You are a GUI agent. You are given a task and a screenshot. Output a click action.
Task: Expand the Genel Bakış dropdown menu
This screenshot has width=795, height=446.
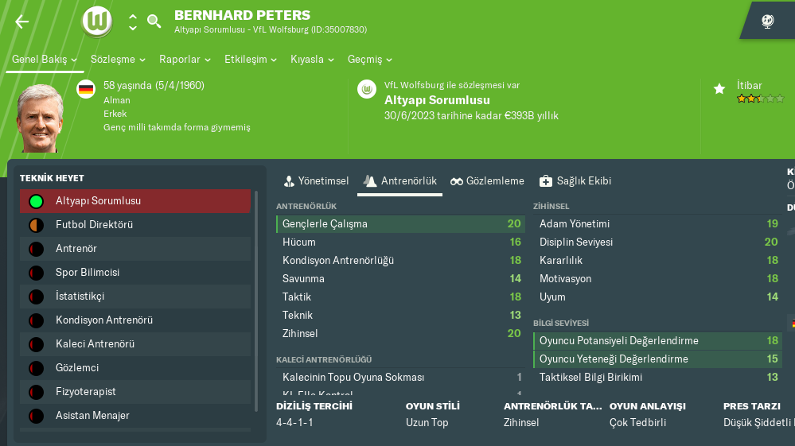click(x=45, y=60)
